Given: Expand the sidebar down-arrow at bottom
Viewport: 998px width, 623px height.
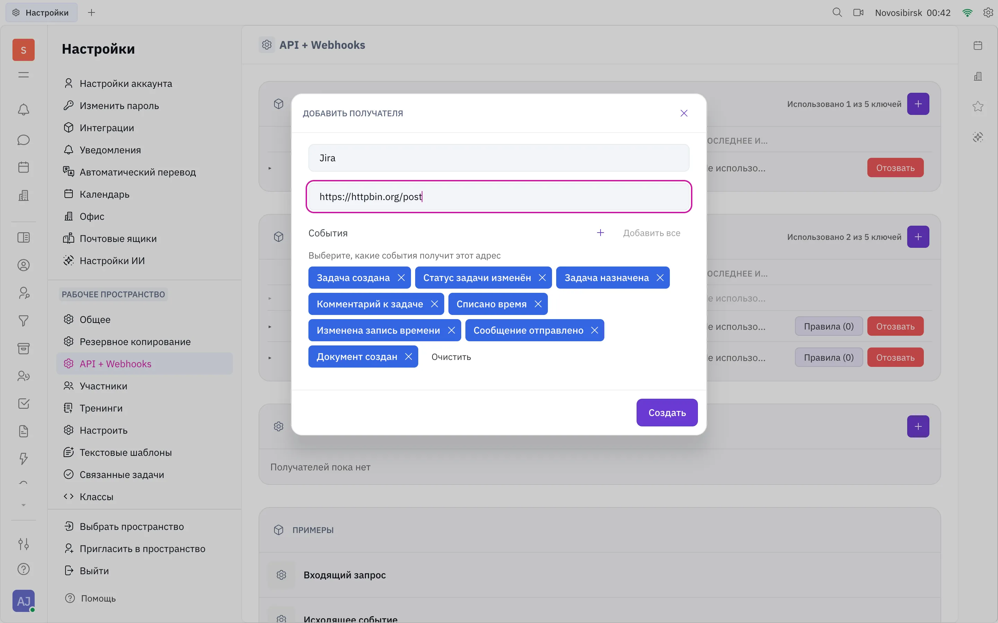Looking at the screenshot, I should coord(24,505).
